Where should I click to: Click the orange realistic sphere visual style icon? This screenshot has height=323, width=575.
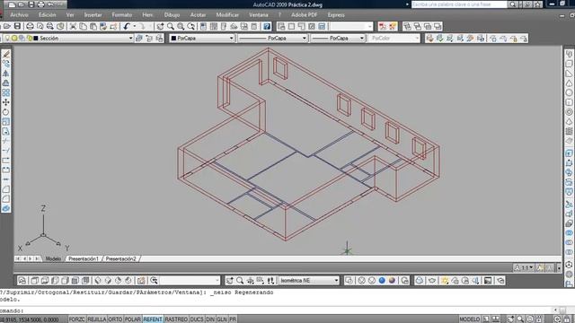(392, 281)
